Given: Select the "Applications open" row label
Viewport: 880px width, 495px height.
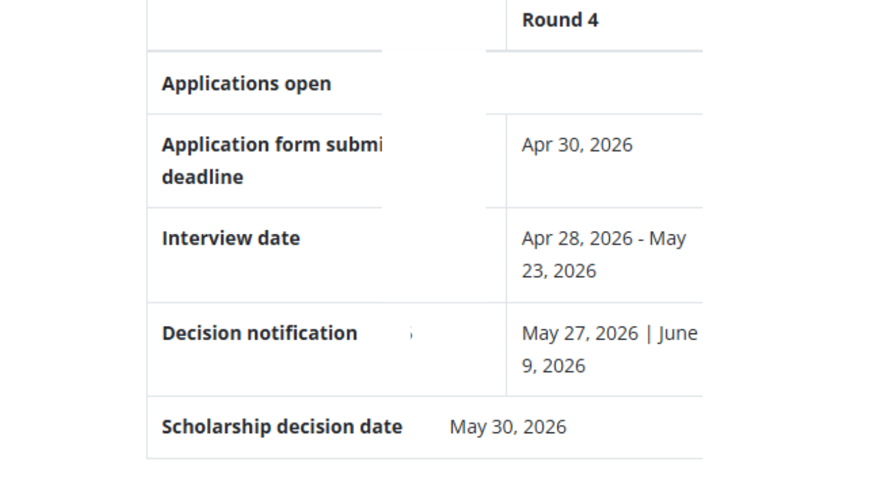Looking at the screenshot, I should [246, 84].
